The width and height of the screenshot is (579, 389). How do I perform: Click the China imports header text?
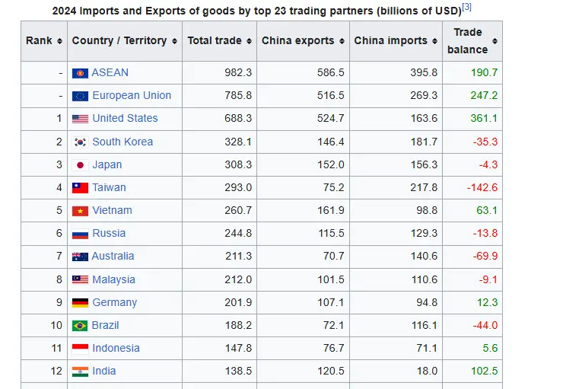[x=390, y=40]
